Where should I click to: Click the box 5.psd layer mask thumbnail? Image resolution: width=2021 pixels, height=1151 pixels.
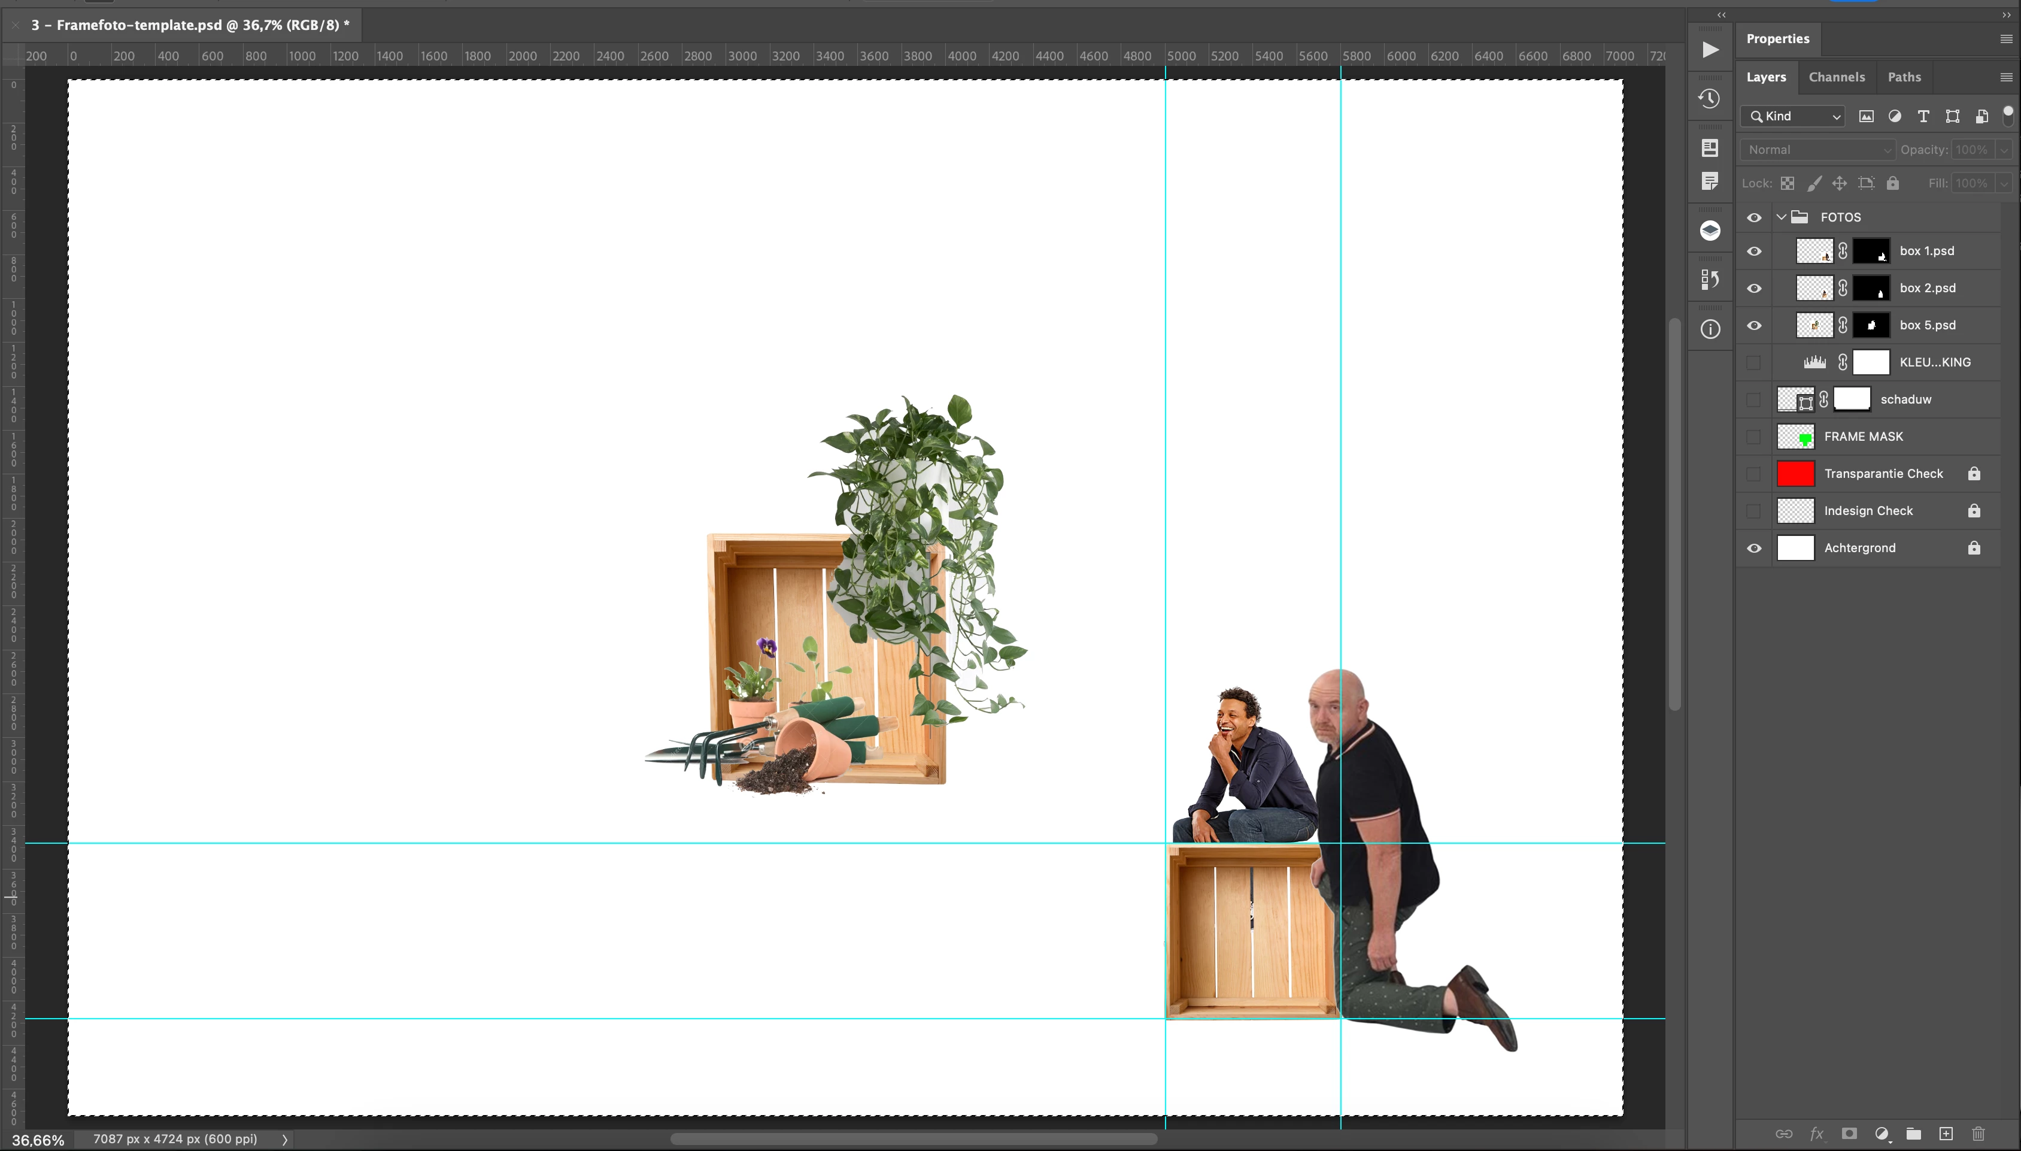(x=1871, y=325)
